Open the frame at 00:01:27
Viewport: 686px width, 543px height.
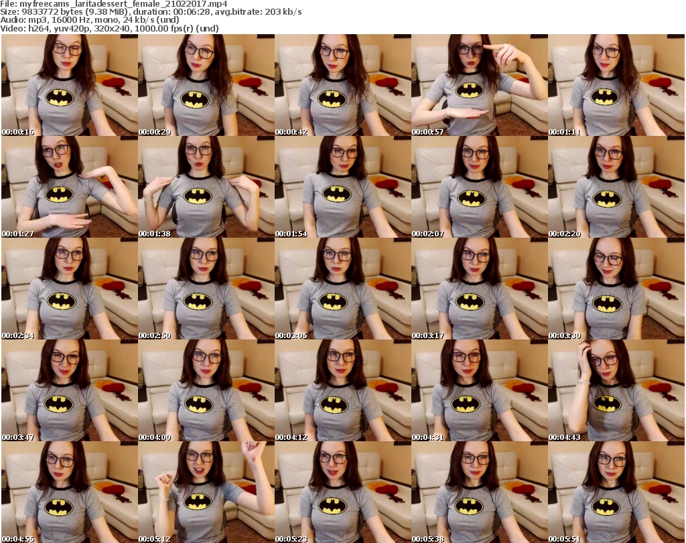70,187
